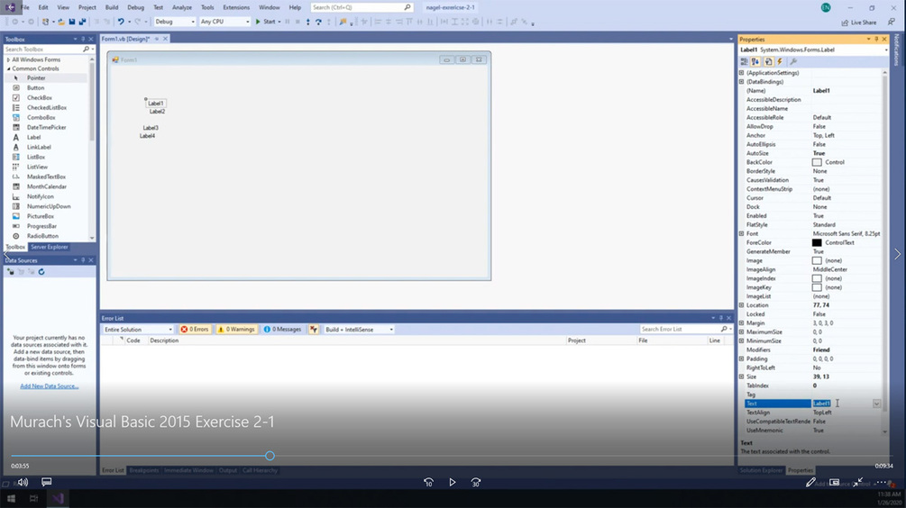Click the Error List filter icon
Viewport: 906px width, 508px height.
(x=314, y=329)
